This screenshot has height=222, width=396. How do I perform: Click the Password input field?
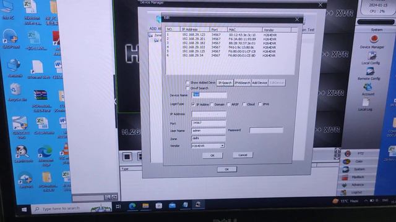267,130
